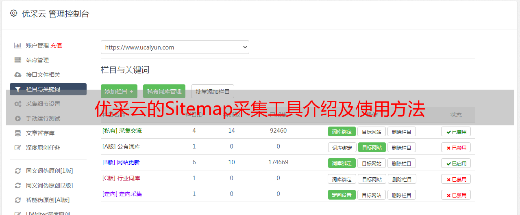Click the [私有] 采集交流 column name
The image size is (520, 215).
122,131
